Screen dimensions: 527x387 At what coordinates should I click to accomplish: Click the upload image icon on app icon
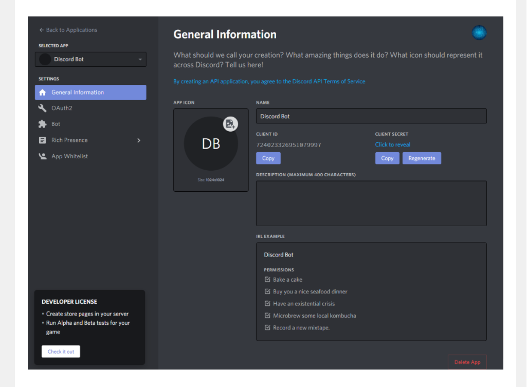click(x=230, y=124)
